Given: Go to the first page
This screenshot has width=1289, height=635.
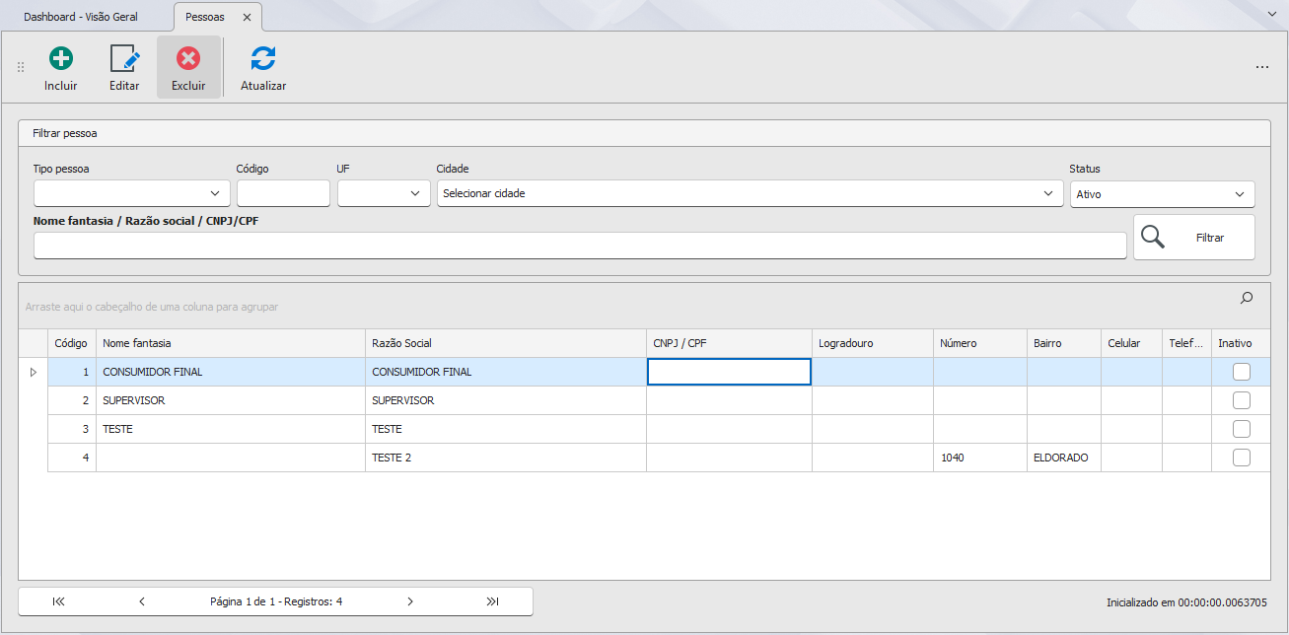Looking at the screenshot, I should click(x=59, y=601).
